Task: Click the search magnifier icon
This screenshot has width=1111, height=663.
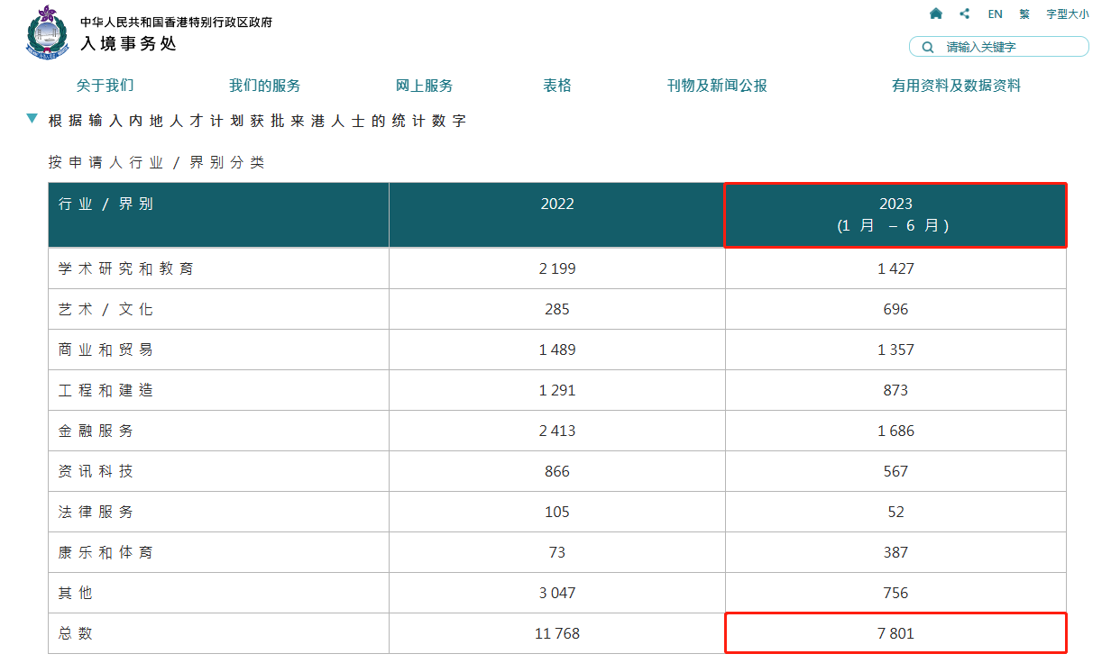Action: pyautogui.click(x=927, y=47)
